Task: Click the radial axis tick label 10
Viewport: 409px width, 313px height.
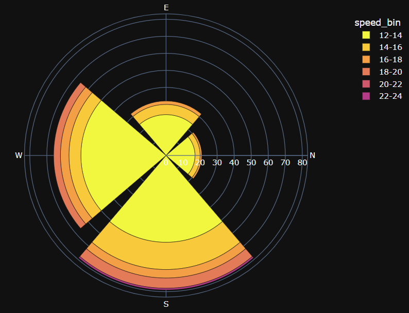Action: click(183, 163)
